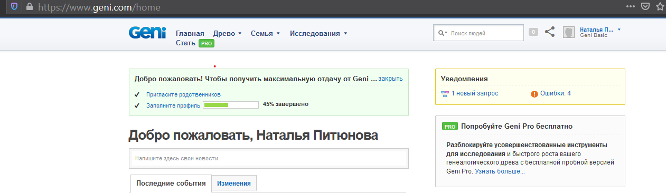Select the Последние события tab
This screenshot has height=193, width=666.
(171, 184)
